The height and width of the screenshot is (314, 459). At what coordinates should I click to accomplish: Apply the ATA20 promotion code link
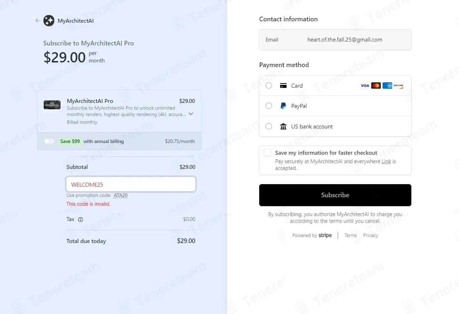click(121, 195)
